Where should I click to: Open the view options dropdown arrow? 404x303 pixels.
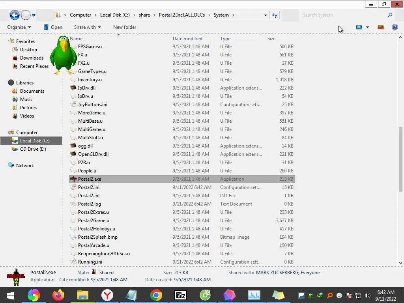pyautogui.click(x=367, y=27)
